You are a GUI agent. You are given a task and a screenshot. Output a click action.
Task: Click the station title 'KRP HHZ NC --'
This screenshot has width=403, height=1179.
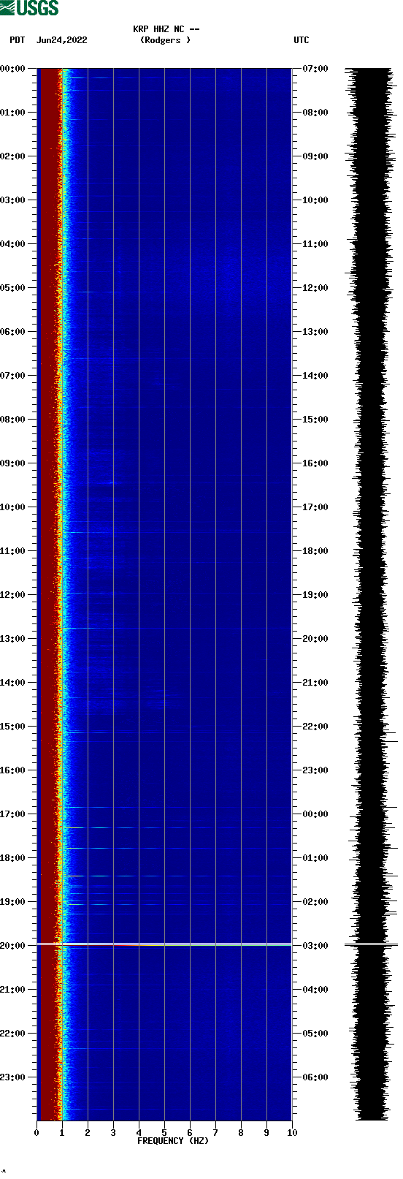coord(166,29)
